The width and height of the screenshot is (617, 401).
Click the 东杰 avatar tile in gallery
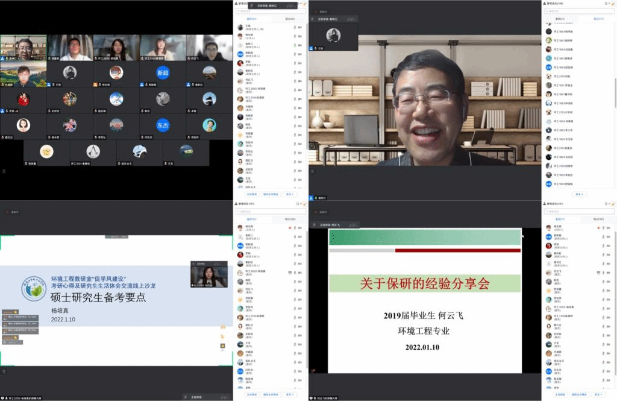pos(163,125)
